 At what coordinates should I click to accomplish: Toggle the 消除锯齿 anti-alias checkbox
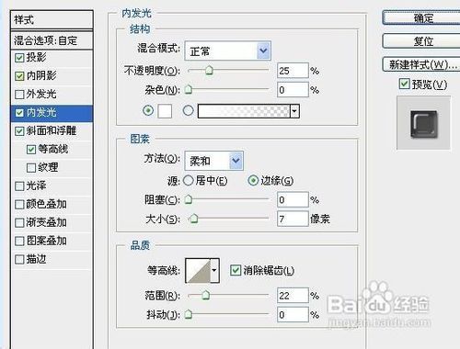coord(236,270)
